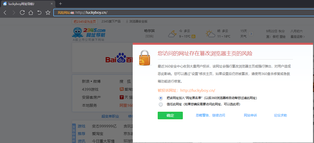The width and height of the screenshot is (314, 143).
Task: Open 星座运势 chevron link
Action: 297,36
